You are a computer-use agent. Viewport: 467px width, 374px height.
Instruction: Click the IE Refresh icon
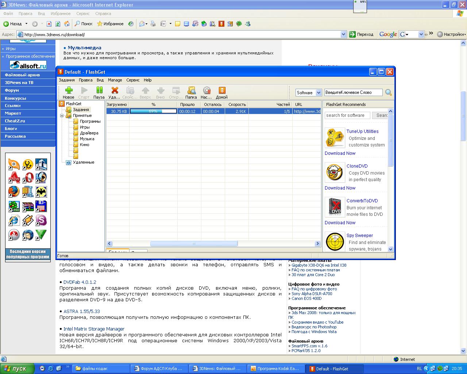click(x=58, y=24)
